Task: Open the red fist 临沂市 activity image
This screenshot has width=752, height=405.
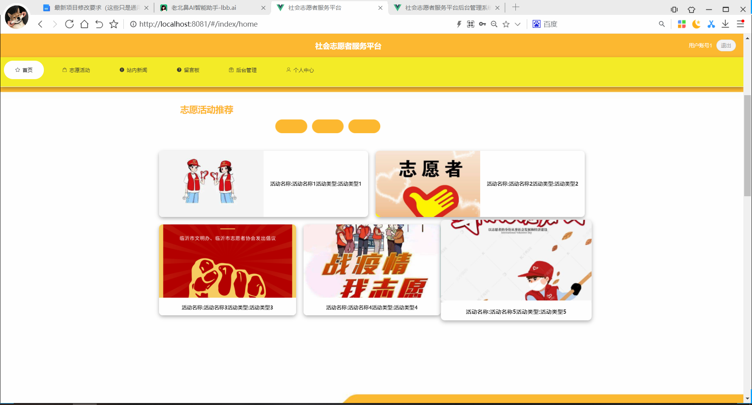Action: coord(228,261)
